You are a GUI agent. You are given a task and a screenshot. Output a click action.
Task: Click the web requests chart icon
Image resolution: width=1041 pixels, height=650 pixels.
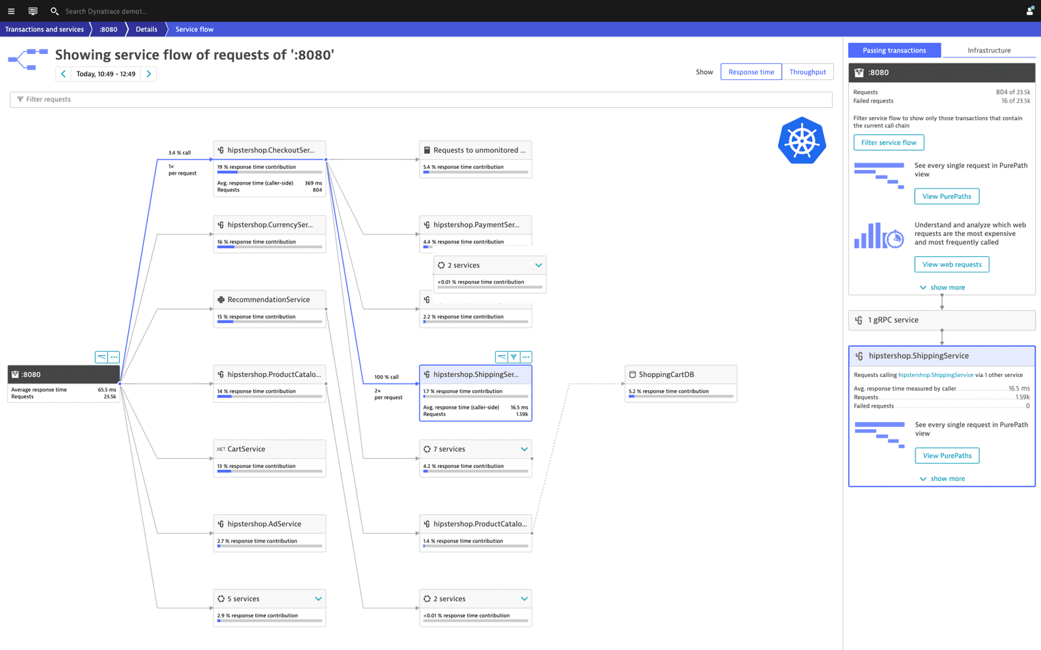[x=879, y=236]
